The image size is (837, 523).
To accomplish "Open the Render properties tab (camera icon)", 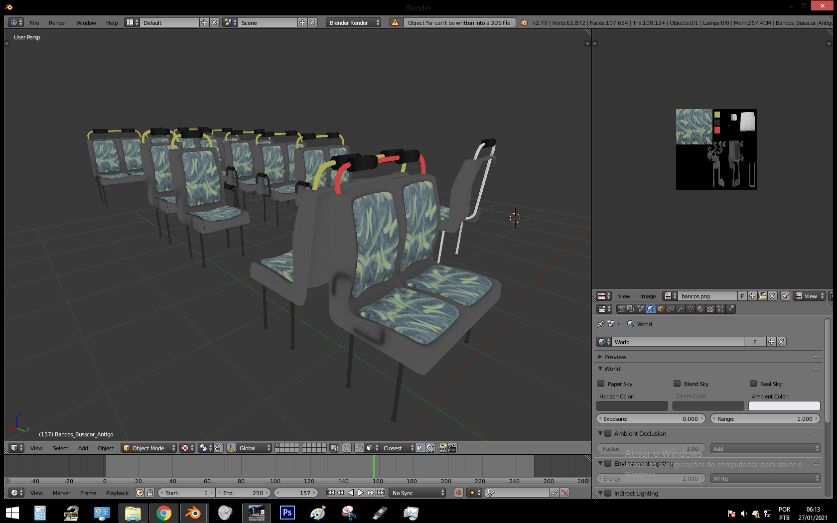I will click(x=621, y=309).
